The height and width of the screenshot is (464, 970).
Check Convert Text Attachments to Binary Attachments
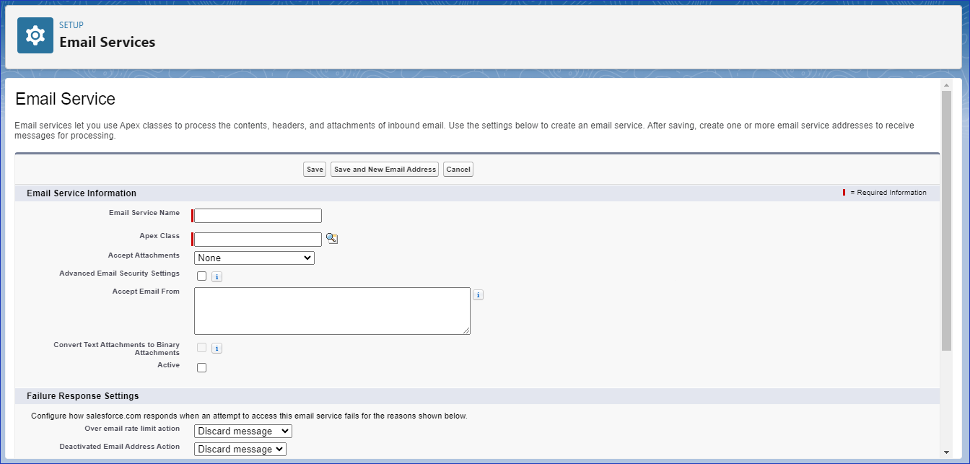(x=201, y=347)
